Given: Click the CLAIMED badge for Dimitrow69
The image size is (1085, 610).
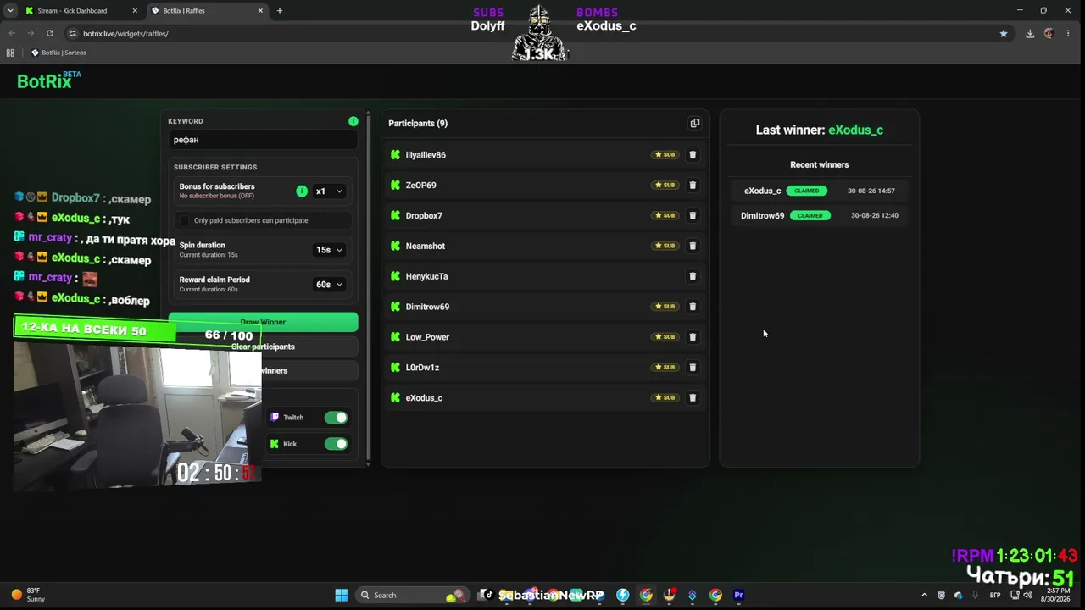Looking at the screenshot, I should coord(810,216).
